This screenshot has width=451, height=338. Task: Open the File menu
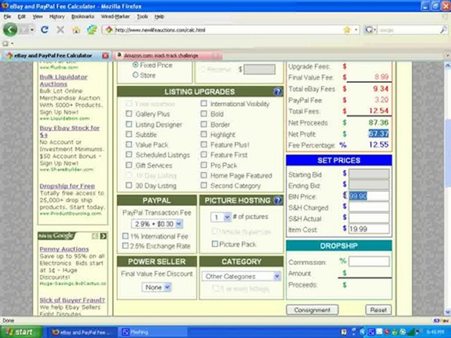click(x=7, y=17)
